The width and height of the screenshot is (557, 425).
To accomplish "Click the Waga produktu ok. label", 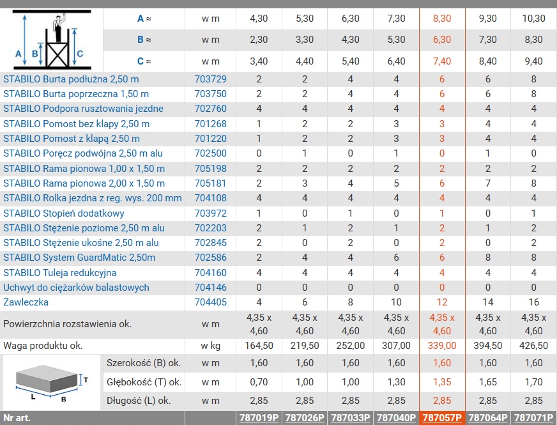I will (43, 345).
